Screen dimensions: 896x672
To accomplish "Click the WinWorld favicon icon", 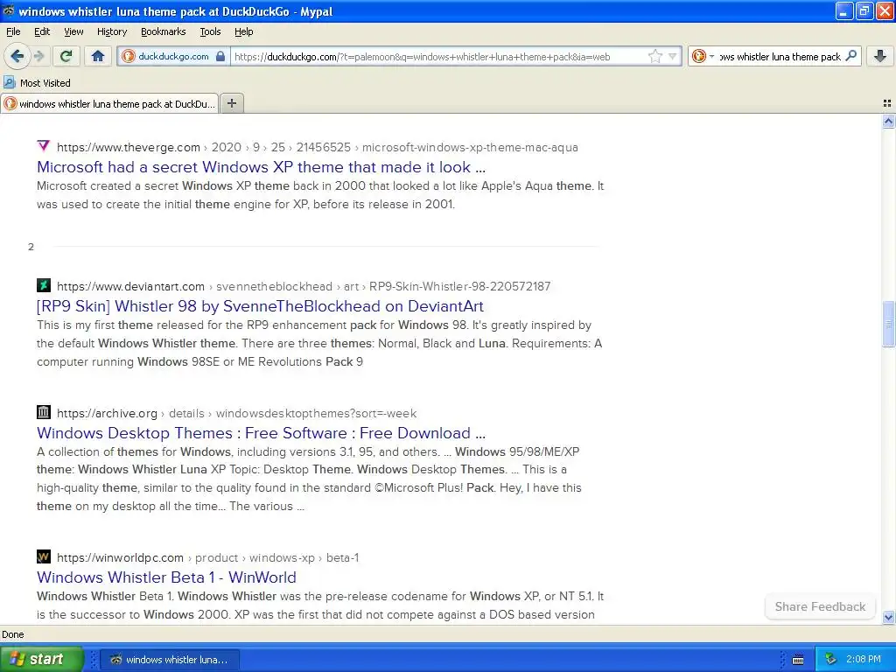I will [44, 556].
